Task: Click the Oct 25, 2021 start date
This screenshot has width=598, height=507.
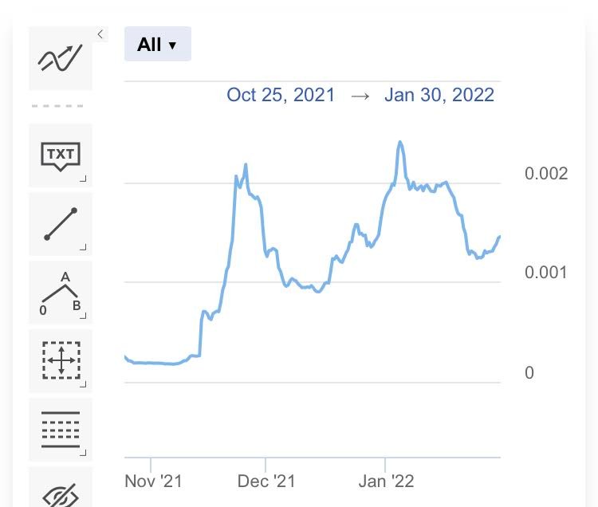Action: [x=281, y=95]
